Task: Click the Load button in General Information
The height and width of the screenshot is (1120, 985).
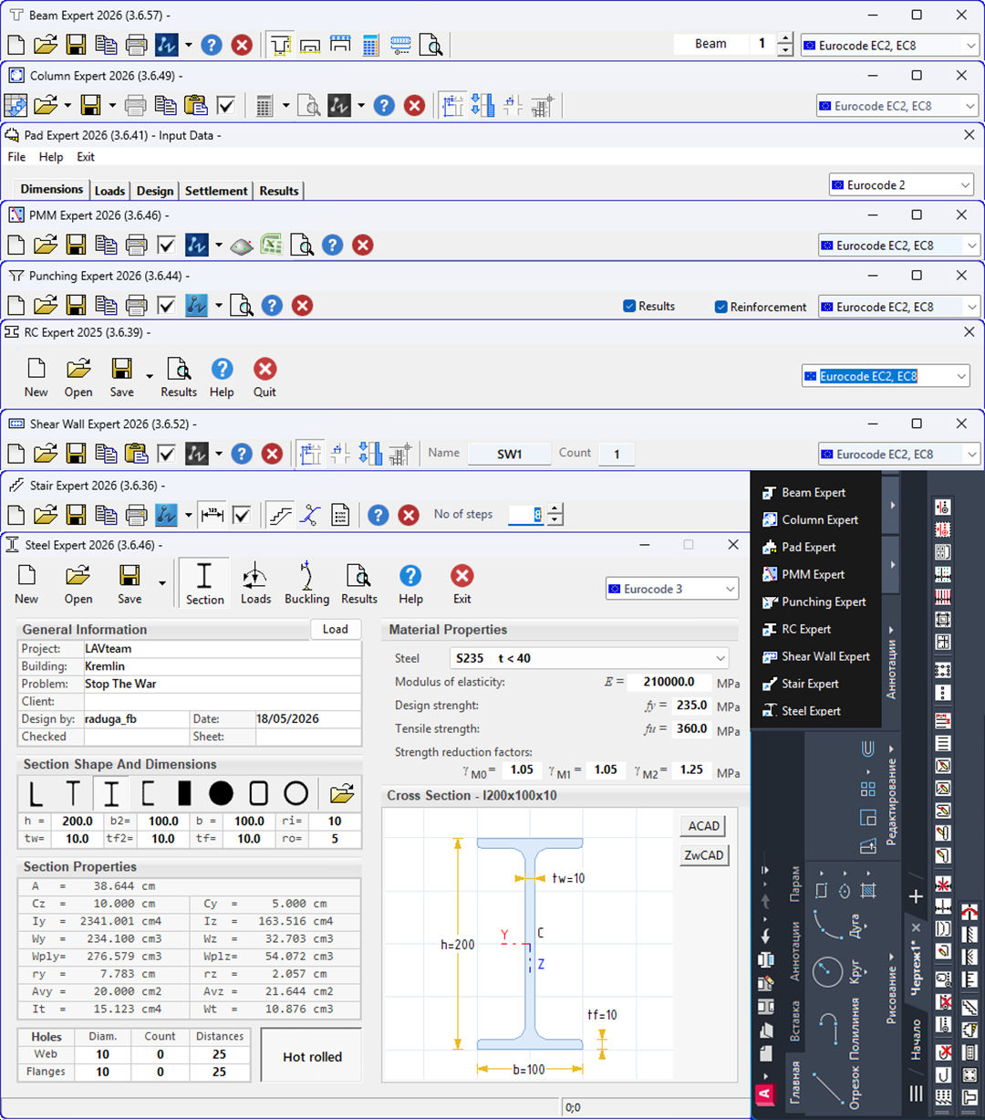Action: click(335, 629)
